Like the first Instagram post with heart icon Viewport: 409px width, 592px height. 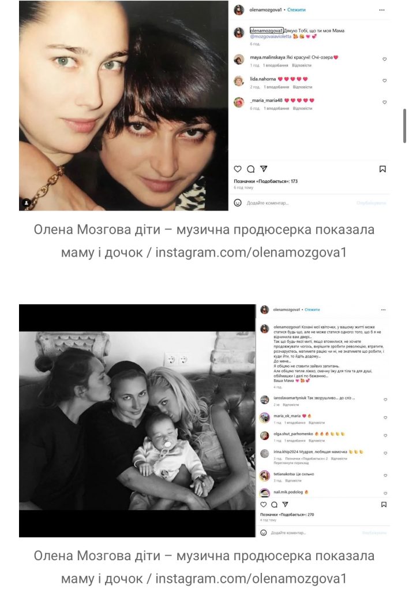238,169
